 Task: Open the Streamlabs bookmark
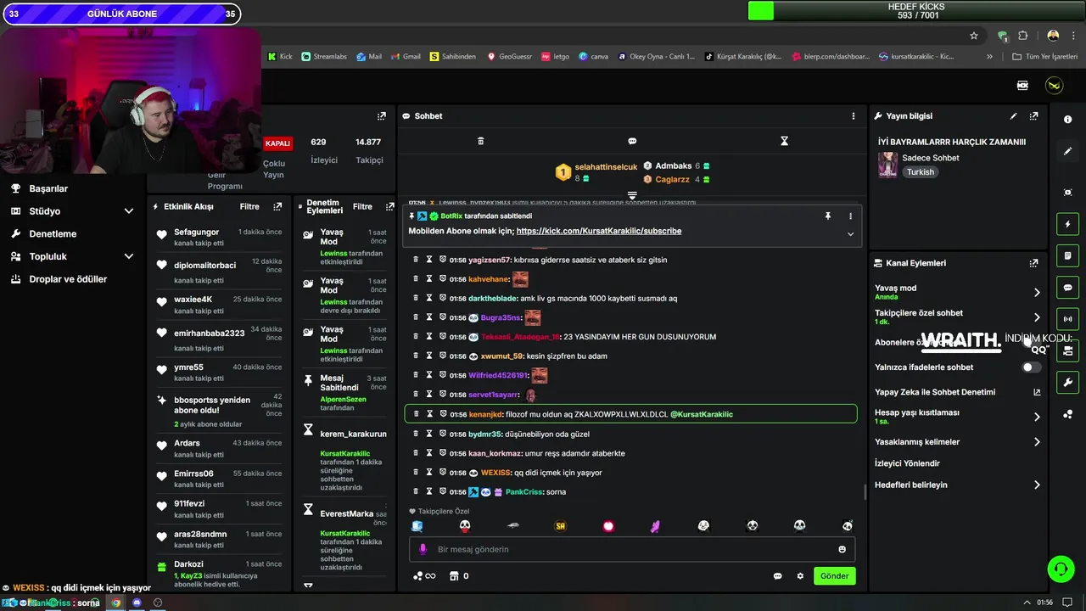coord(324,57)
